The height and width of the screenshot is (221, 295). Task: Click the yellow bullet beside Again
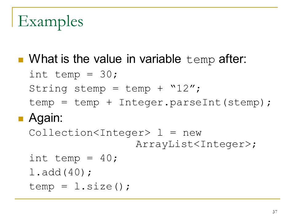(21, 119)
